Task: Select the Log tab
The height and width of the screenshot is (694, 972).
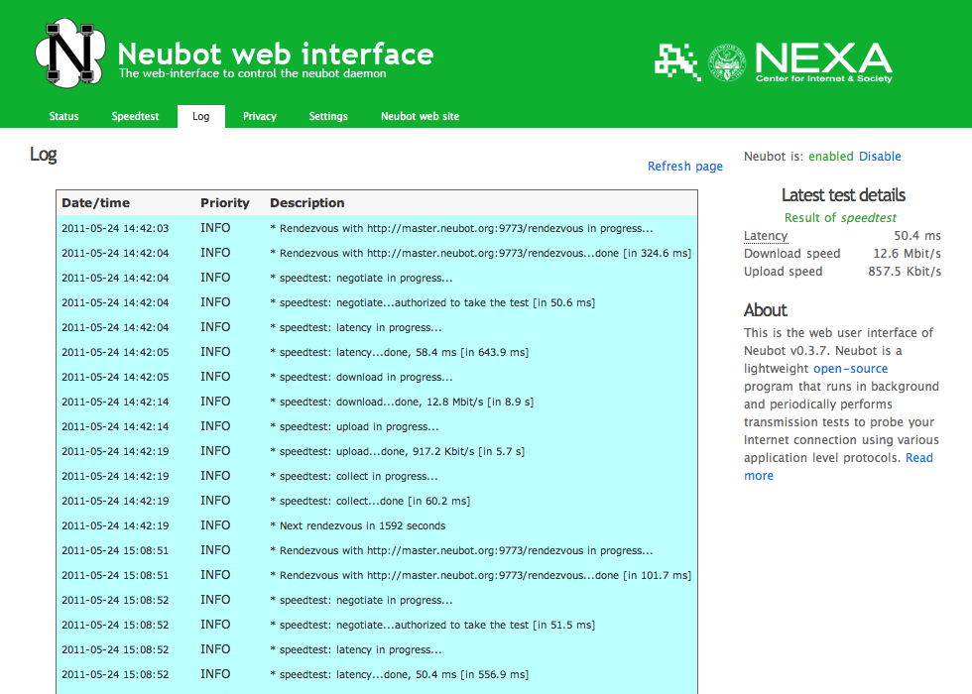Action: pos(200,116)
